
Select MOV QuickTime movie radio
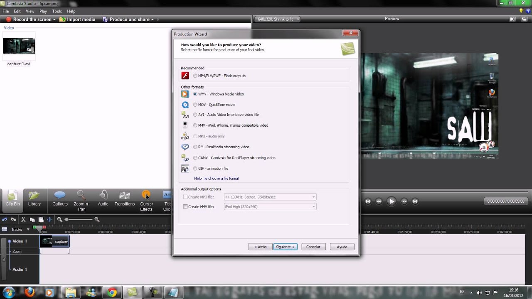pos(195,105)
